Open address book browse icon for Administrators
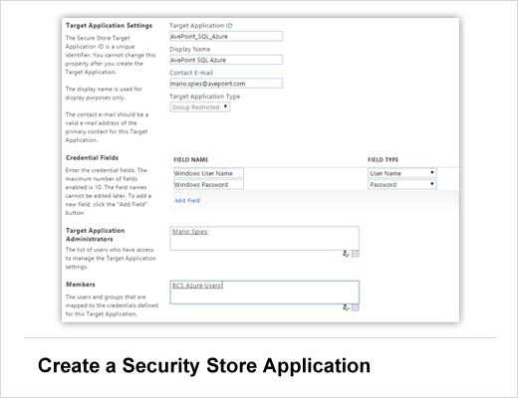Screen dimensions: 518x398 pos(356,254)
